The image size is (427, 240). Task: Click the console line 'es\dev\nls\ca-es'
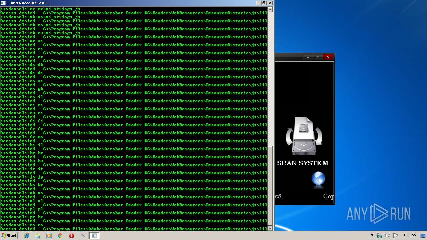click(22, 49)
